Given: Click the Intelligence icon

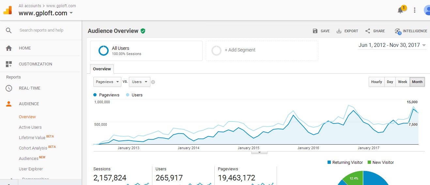Looking at the screenshot, I should click(397, 31).
